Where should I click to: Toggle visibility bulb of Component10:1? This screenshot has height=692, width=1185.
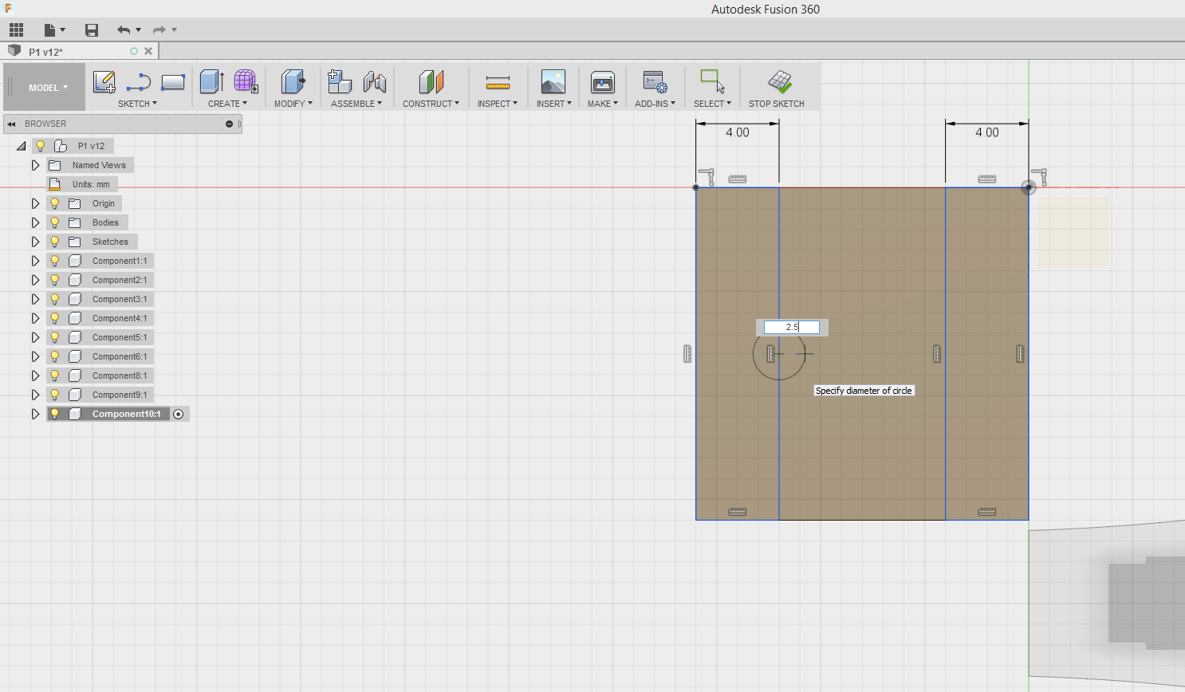[x=55, y=414]
